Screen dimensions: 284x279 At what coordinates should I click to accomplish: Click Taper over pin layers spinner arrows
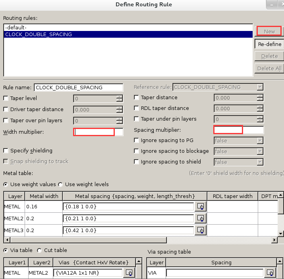(120, 121)
